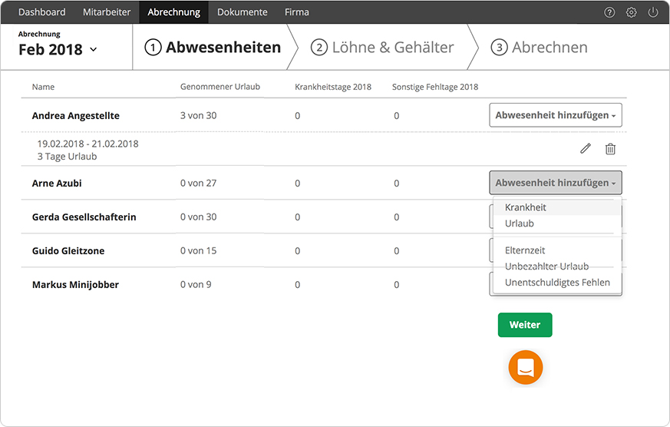
Task: Switch to the Dashboard tab
Action: [41, 12]
